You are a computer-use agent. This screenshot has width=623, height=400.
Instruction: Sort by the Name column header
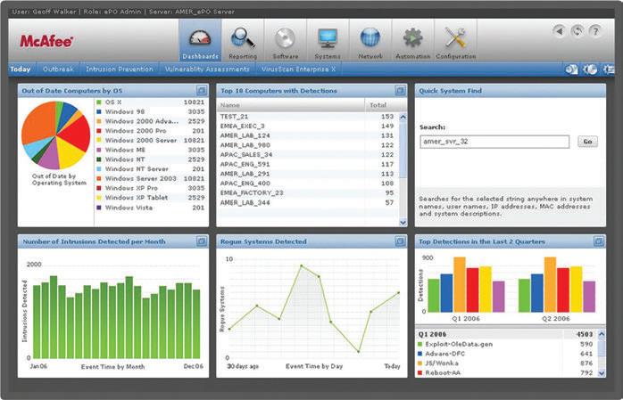click(290, 105)
